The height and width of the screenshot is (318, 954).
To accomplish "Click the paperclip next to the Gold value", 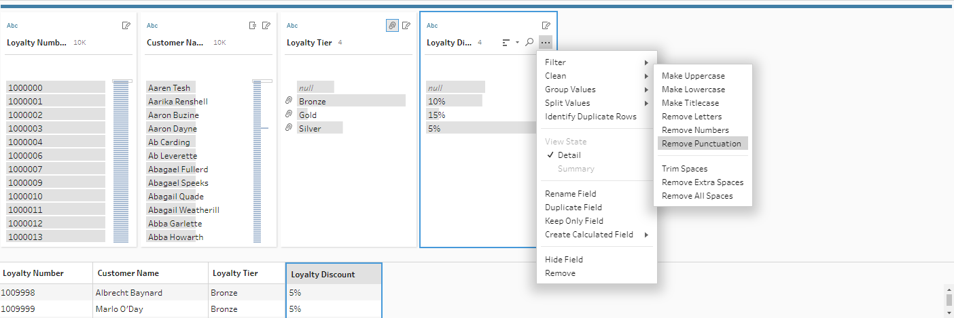I will (289, 115).
